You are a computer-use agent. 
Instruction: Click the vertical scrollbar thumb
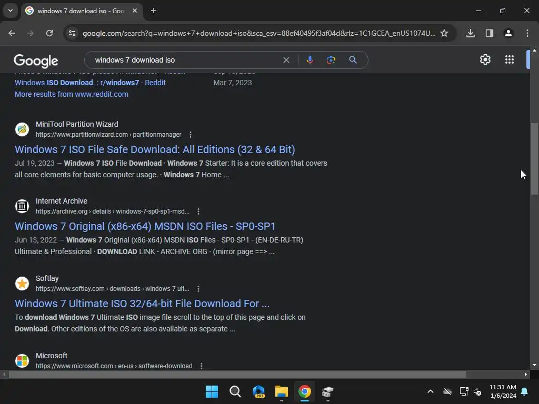[534, 159]
